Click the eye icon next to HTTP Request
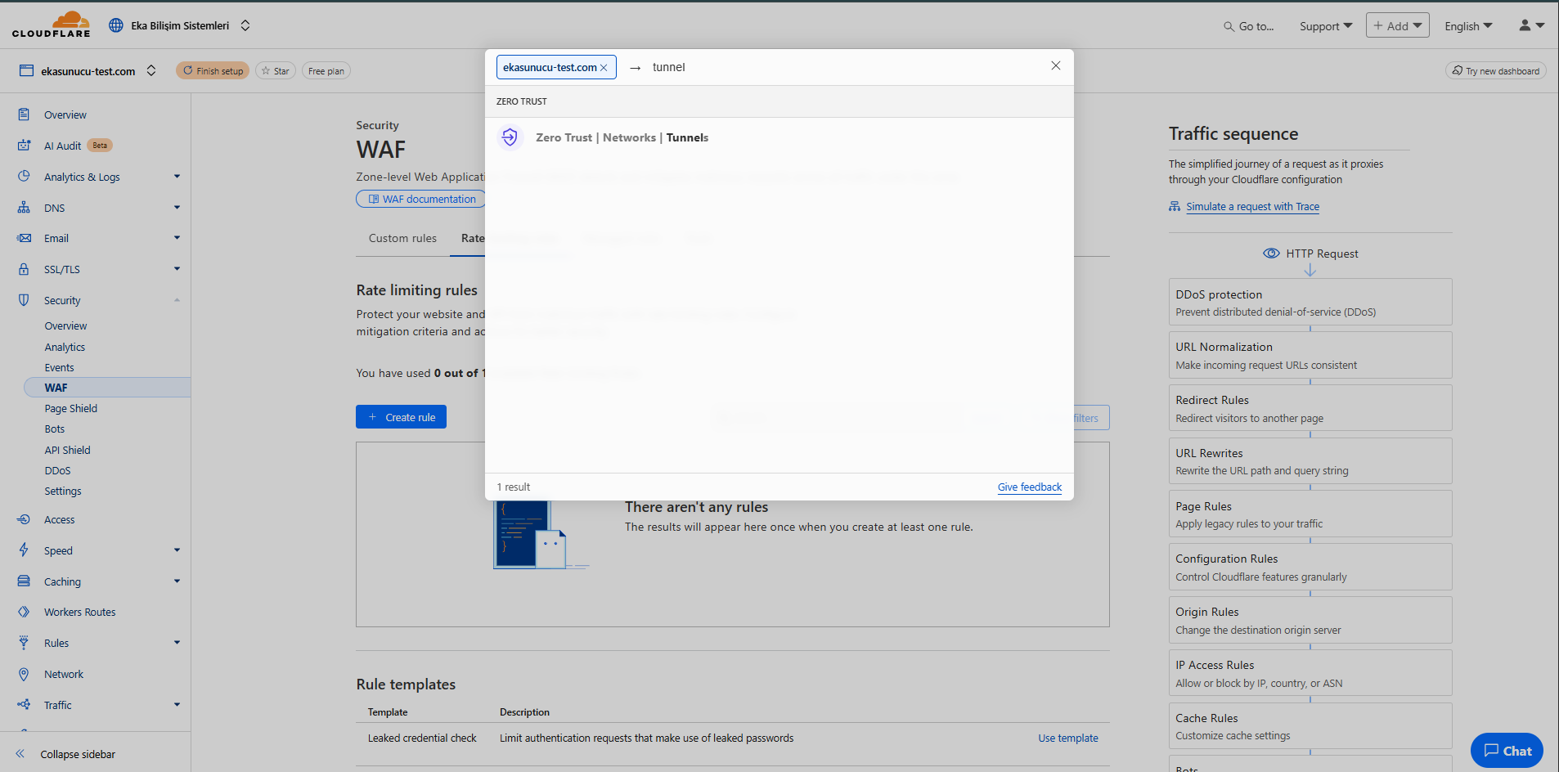The width and height of the screenshot is (1559, 772). tap(1271, 254)
